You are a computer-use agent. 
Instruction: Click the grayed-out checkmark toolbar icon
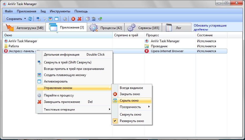click(x=44, y=19)
